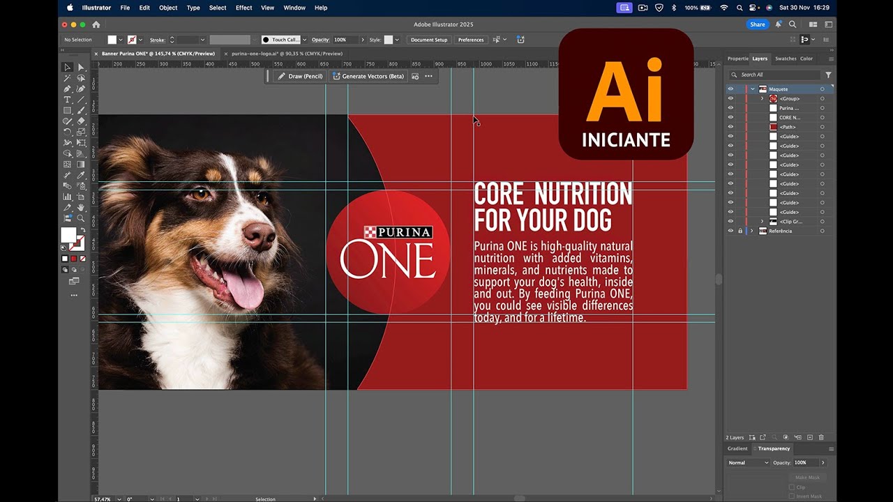Open the File menu
The image size is (893, 502).
pos(125,8)
